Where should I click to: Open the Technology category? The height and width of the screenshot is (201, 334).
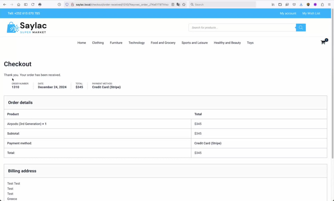coord(137,43)
